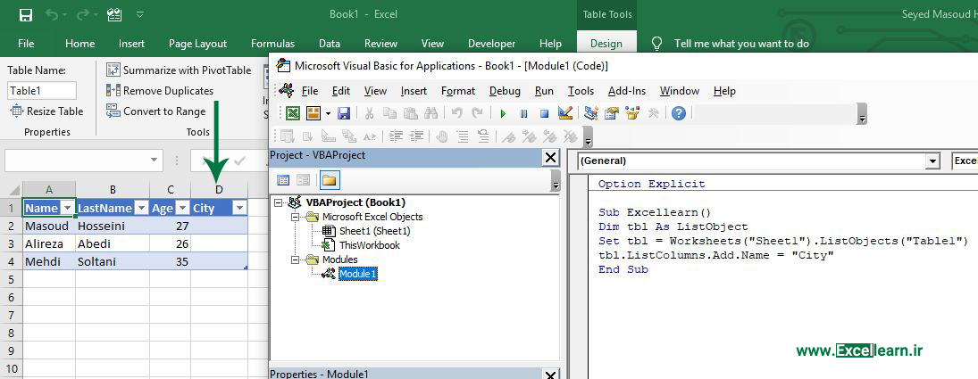Click the Break pause icon
978x379 pixels.
tap(523, 113)
